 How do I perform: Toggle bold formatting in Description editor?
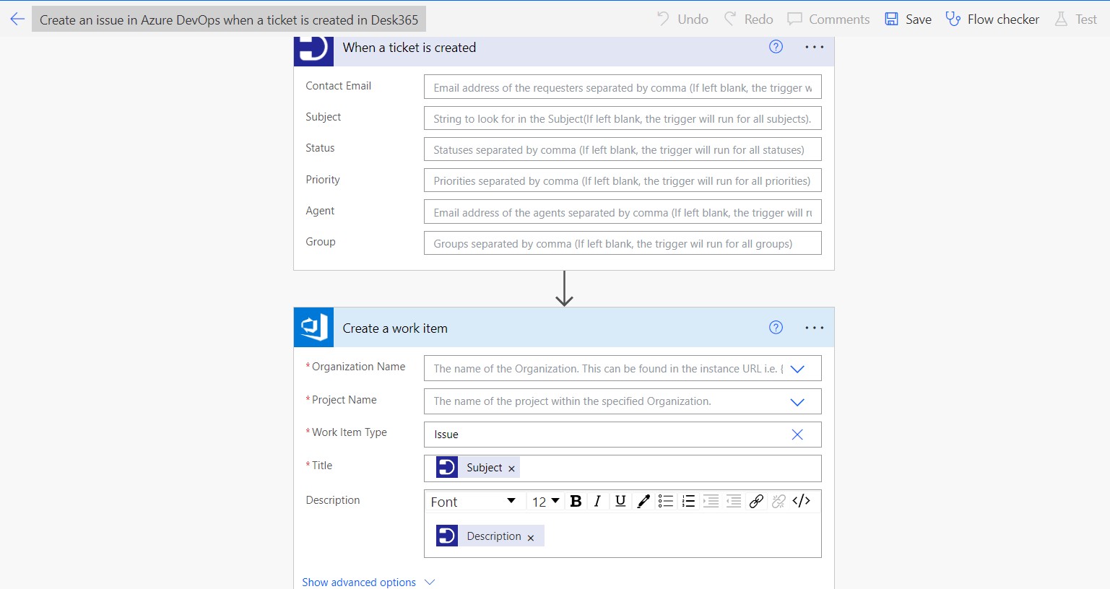point(575,500)
